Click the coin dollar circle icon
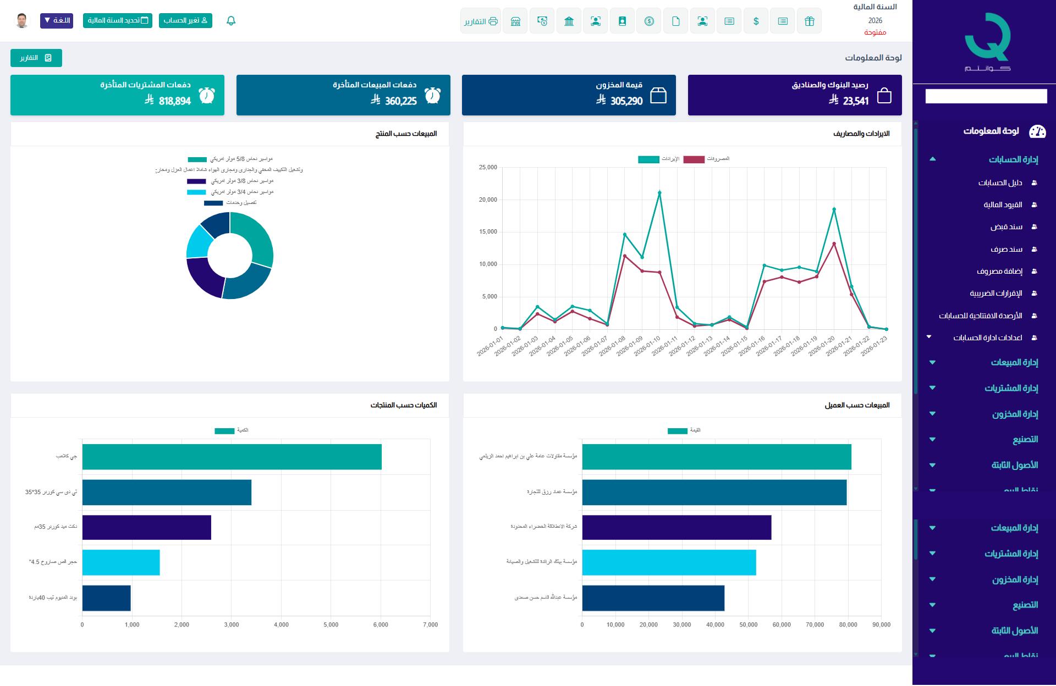 649,21
